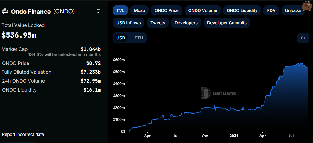Toggle the TVL chart metric
The height and width of the screenshot is (143, 313).
click(120, 10)
